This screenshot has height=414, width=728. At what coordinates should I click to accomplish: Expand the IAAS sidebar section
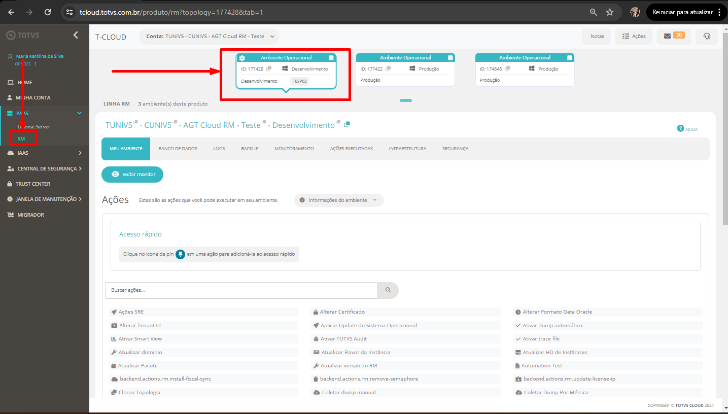tap(44, 153)
